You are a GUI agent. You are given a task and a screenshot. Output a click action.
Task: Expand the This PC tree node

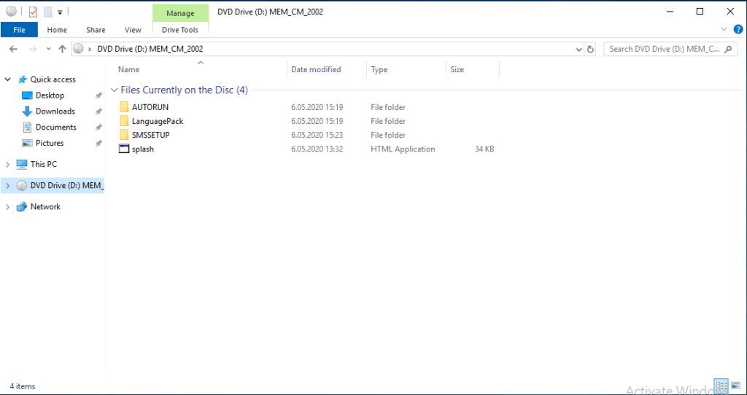(x=7, y=165)
